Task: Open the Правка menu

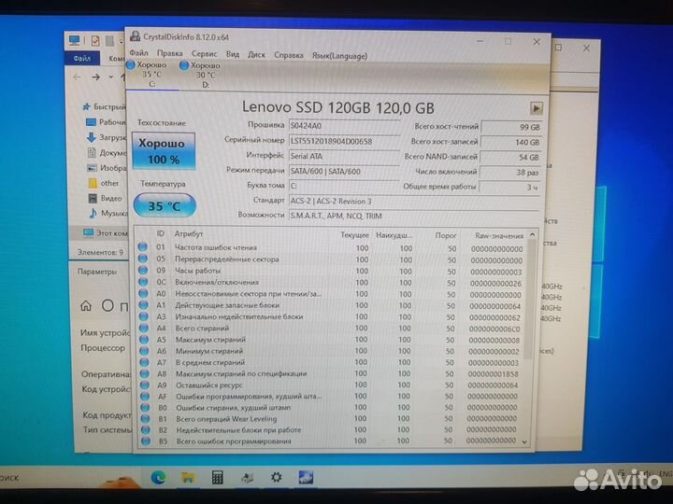Action: 169,53
